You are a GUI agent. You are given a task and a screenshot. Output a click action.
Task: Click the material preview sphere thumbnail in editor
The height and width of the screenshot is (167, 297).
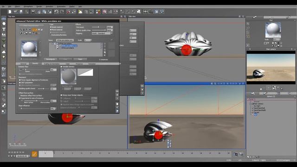(x=29, y=49)
